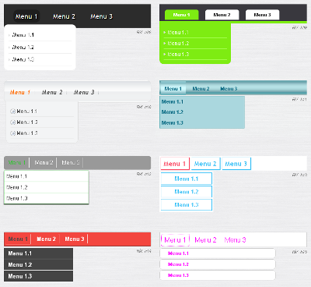The image size is (311, 287).
Task: Choose Menu 1.2 in the green-bordered white dropdown
Action: click(x=47, y=187)
